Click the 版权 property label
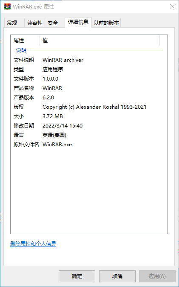This screenshot has height=287, width=179. click(19, 107)
